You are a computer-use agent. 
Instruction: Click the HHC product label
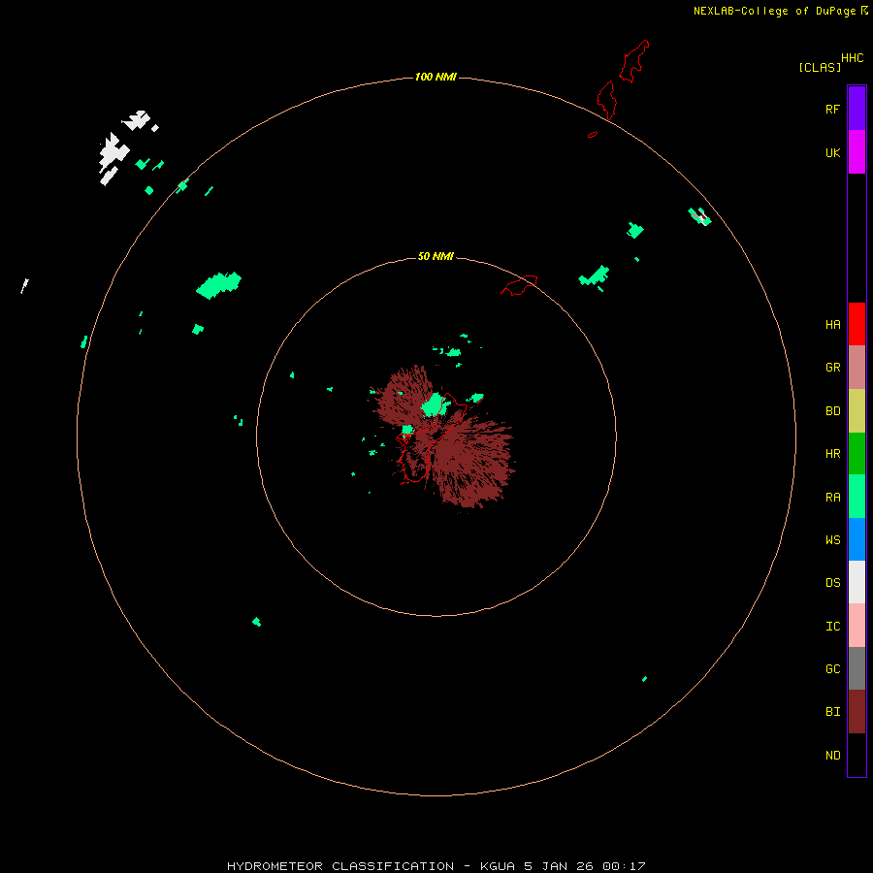tap(853, 58)
